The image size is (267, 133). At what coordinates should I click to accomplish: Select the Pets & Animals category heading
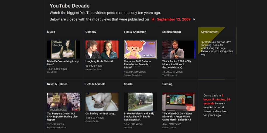coord(95,84)
